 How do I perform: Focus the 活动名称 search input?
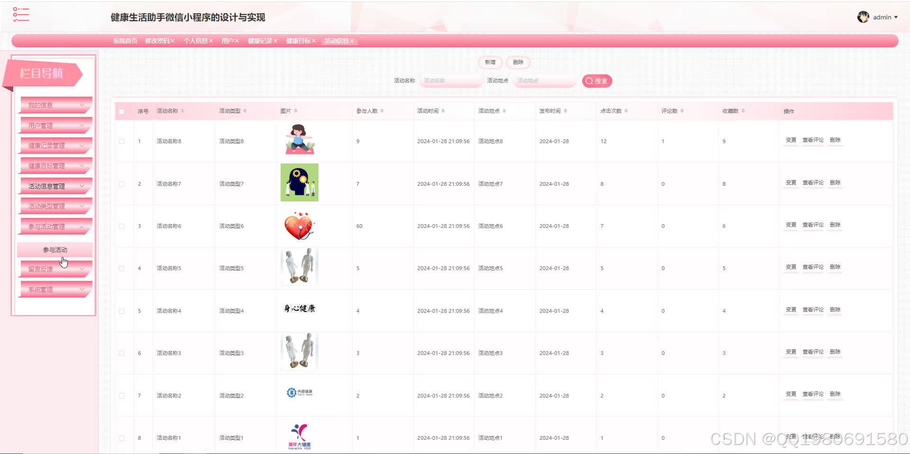click(451, 81)
